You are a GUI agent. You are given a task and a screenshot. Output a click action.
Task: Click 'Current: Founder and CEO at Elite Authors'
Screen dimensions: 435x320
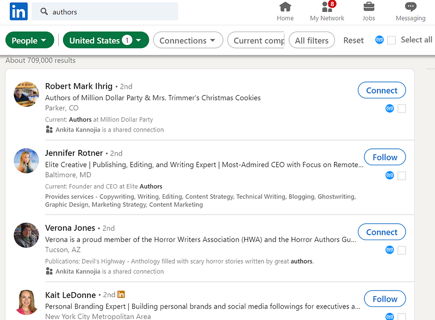point(104,186)
